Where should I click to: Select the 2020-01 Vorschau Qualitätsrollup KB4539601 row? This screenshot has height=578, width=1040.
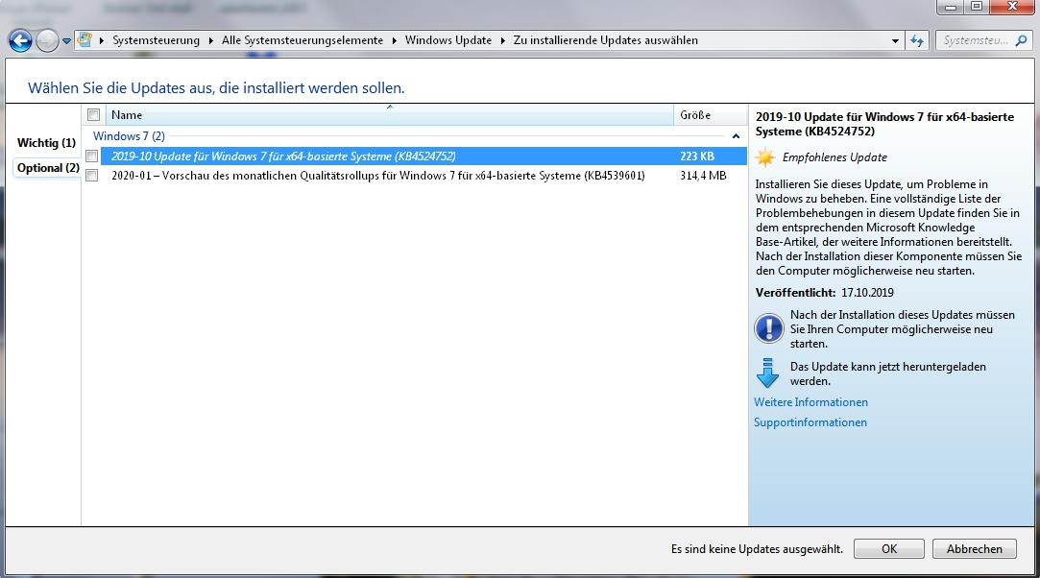coord(423,176)
